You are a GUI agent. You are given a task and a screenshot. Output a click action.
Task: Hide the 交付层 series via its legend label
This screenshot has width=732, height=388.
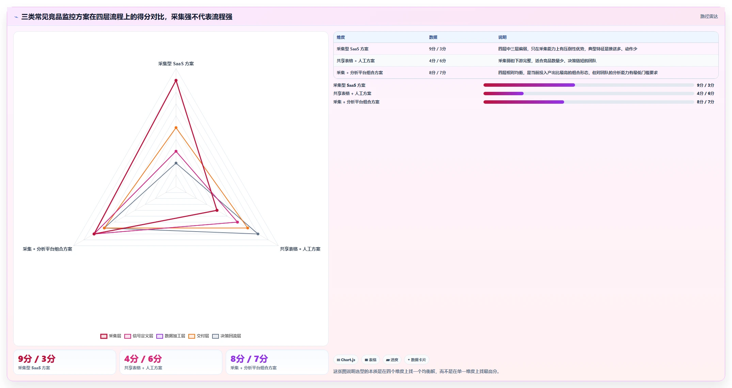pyautogui.click(x=203, y=336)
